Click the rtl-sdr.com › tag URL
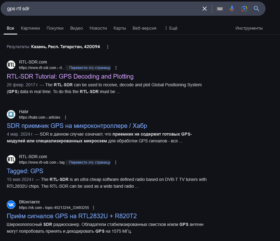This screenshot has width=280, height=241. pos(42,162)
